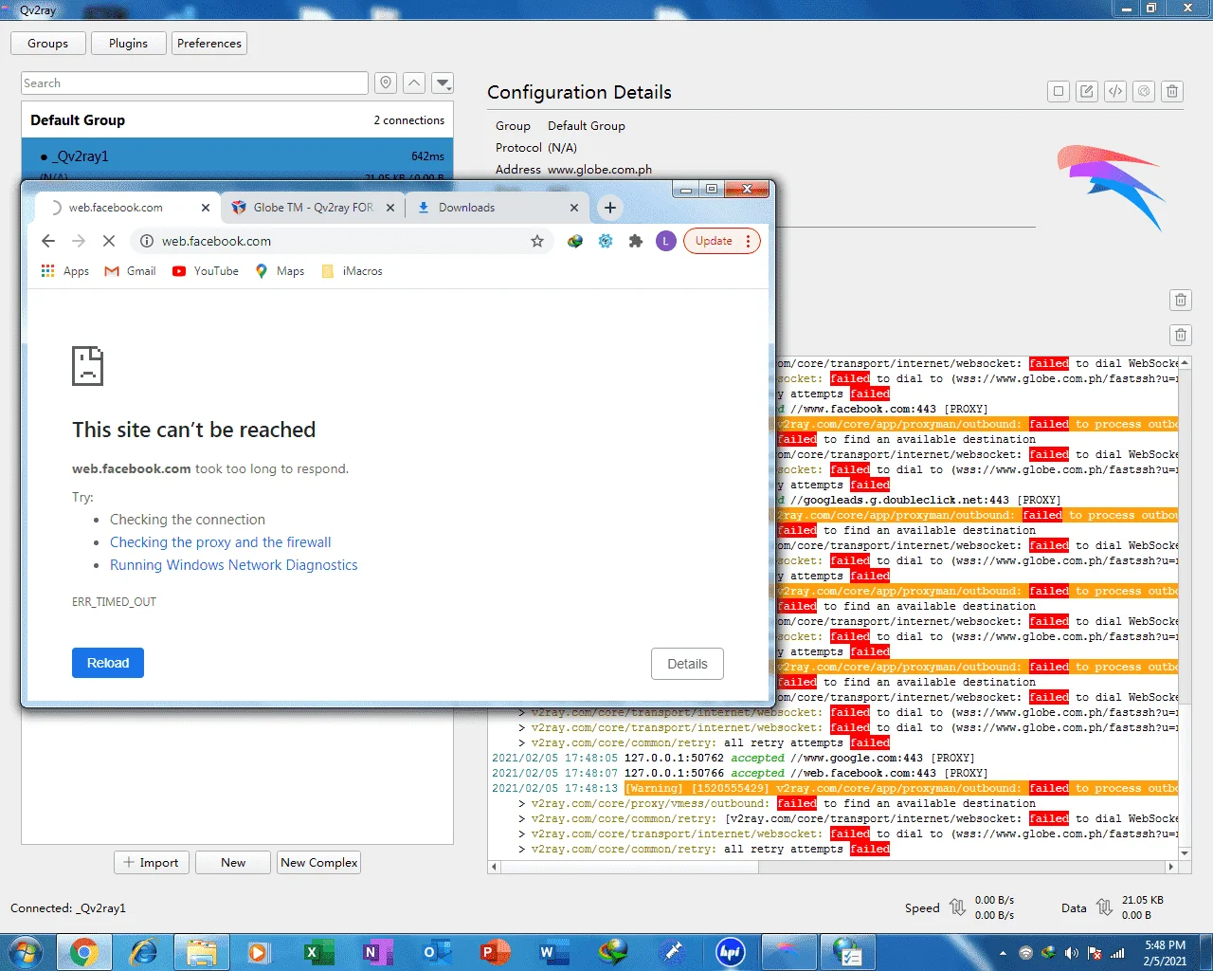Expand error Details in Chrome

click(687, 664)
